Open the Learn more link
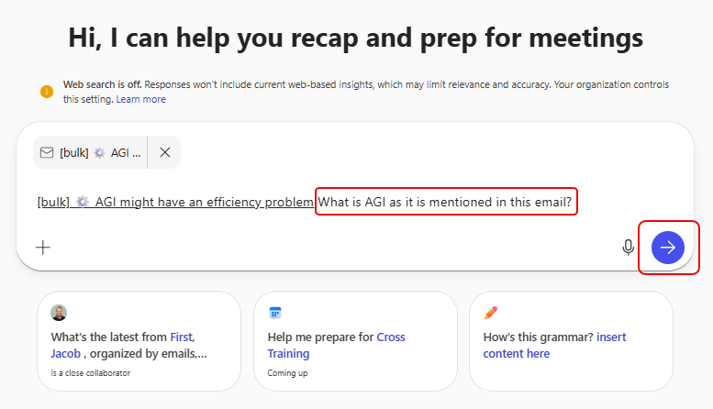713x409 pixels. point(140,99)
